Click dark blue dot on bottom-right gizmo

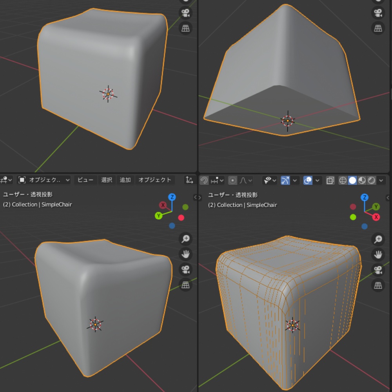365,226
